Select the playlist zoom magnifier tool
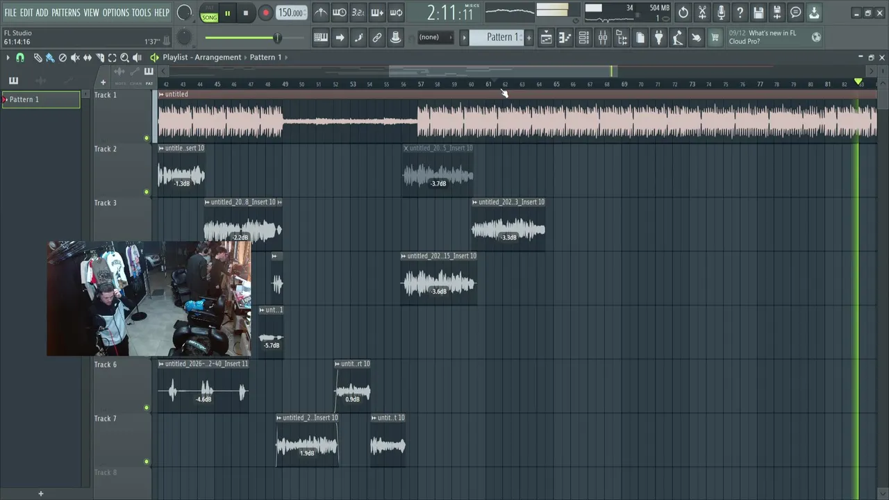 click(x=125, y=58)
